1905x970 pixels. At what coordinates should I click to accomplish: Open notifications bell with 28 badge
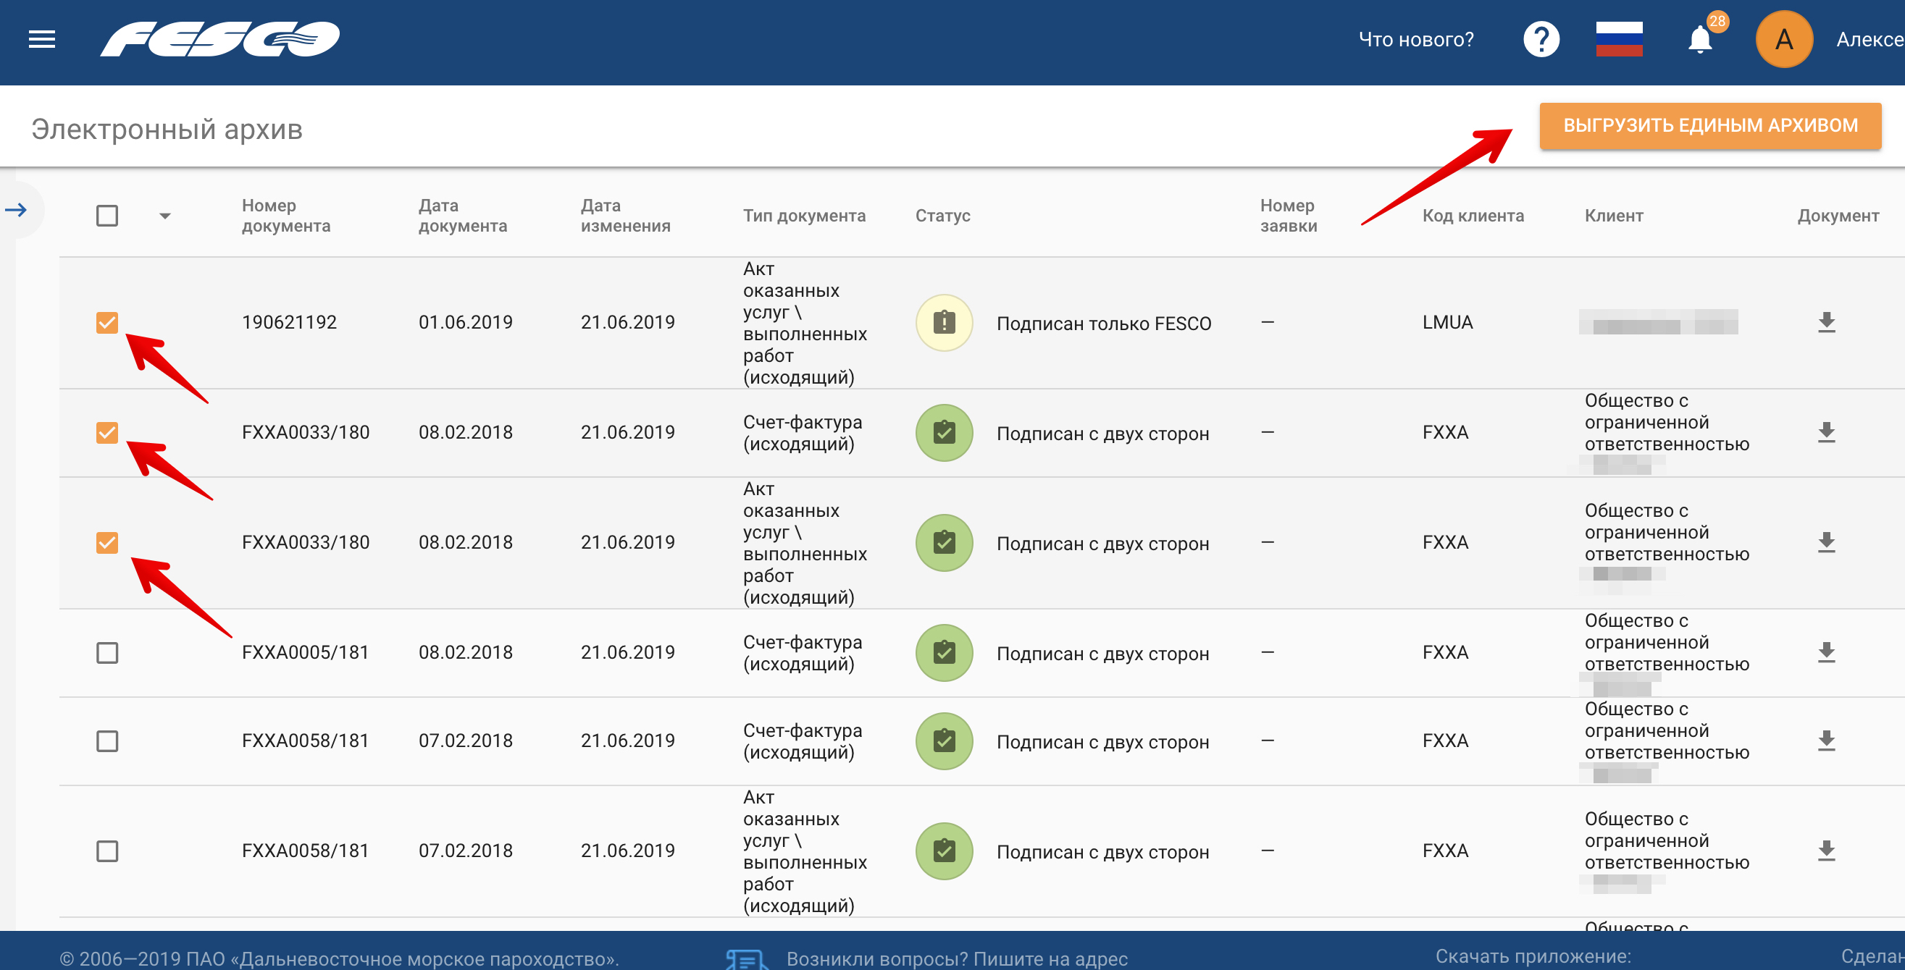click(x=1701, y=39)
